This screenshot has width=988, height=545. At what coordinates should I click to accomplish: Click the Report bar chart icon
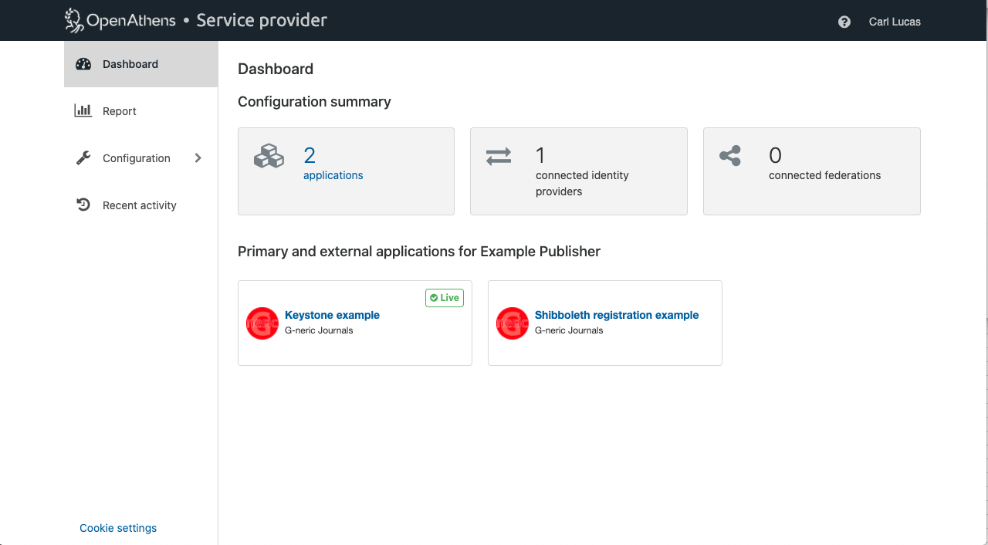click(x=83, y=111)
